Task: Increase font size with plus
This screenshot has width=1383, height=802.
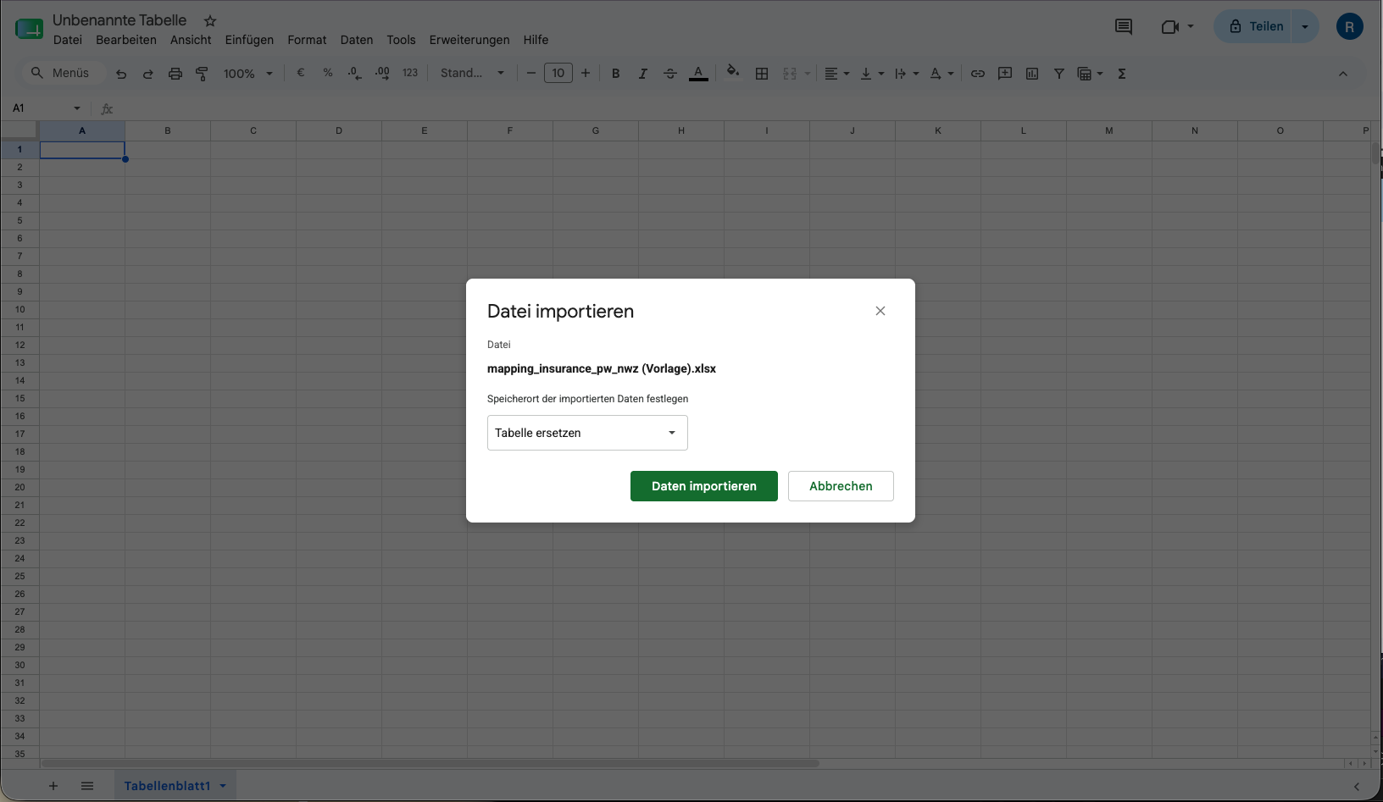Action: pos(586,73)
